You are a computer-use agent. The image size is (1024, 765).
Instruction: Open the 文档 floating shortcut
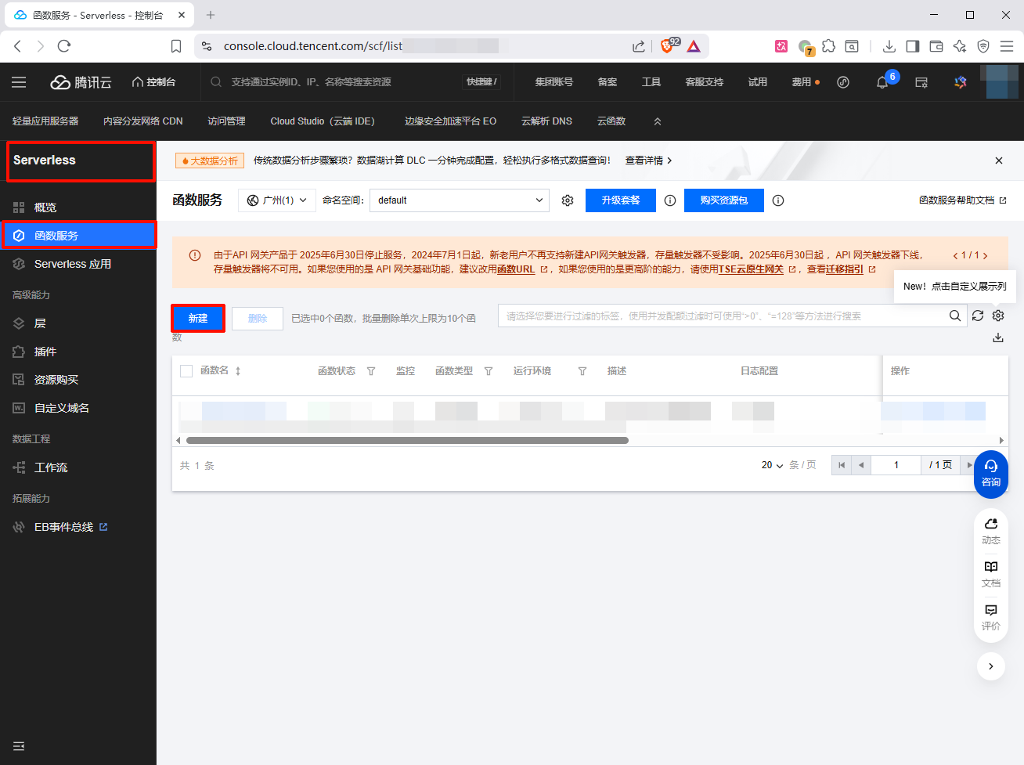point(991,574)
